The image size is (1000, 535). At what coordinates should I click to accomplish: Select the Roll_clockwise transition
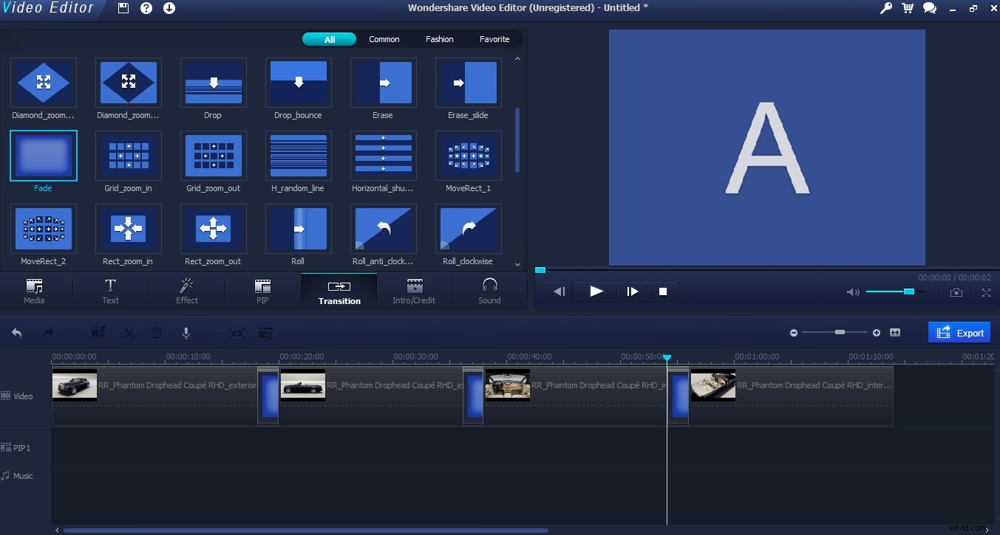[468, 229]
